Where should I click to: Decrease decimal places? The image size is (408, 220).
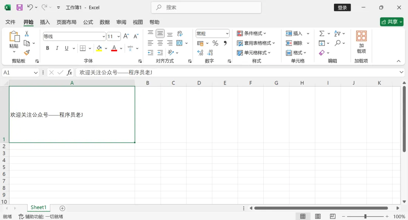(x=210, y=53)
